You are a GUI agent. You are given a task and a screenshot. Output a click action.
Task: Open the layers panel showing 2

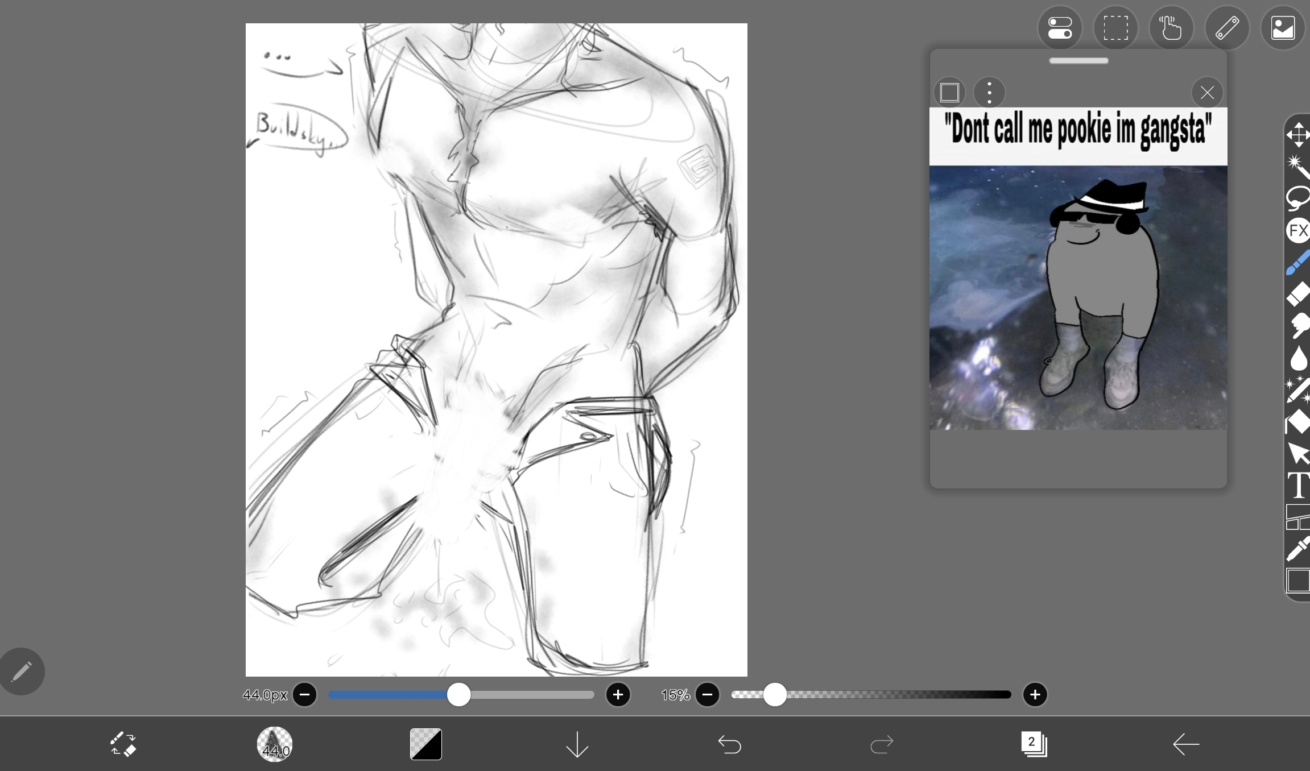(1033, 744)
